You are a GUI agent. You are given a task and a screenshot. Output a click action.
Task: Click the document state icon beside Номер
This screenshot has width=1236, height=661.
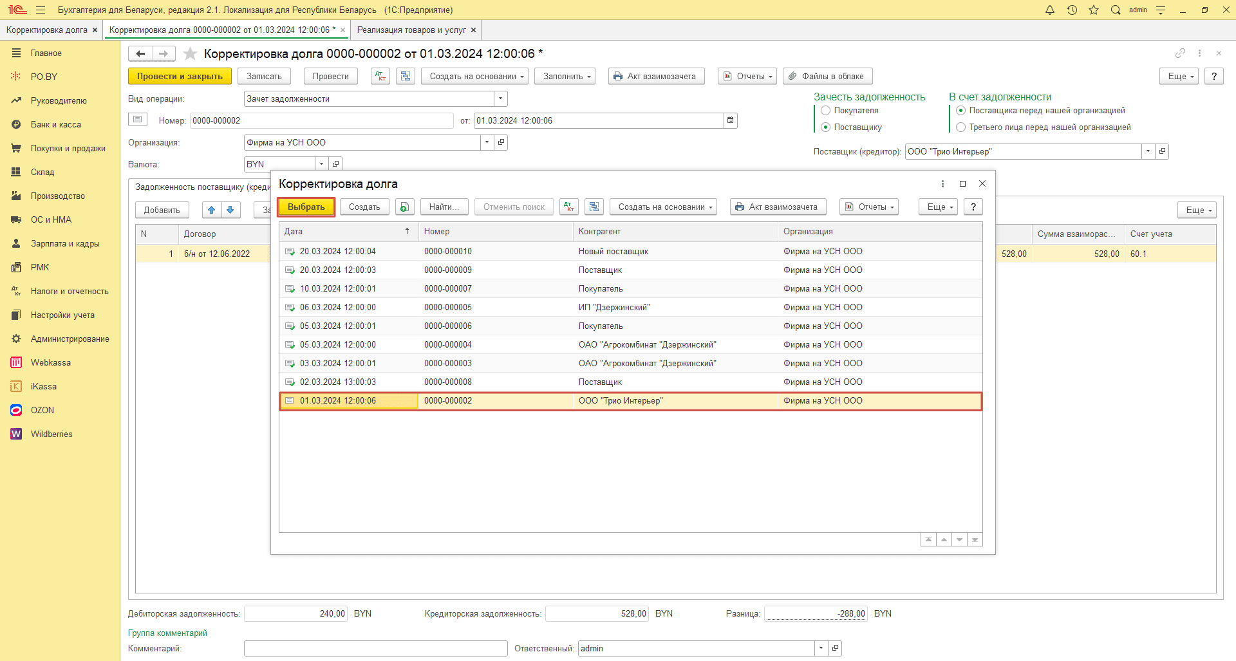[137, 120]
